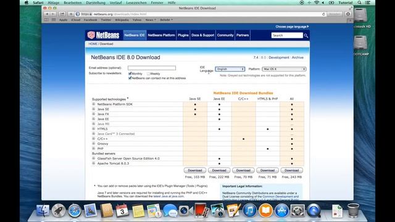The height and width of the screenshot is (222, 395).
Task: Uncheck the Monthly newsletter checkbox
Action: pos(130,73)
